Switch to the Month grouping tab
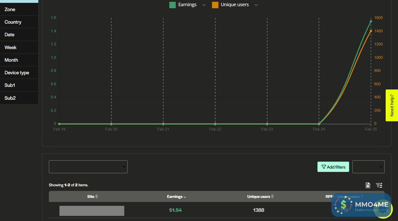This screenshot has width=398, height=221. coord(19,60)
